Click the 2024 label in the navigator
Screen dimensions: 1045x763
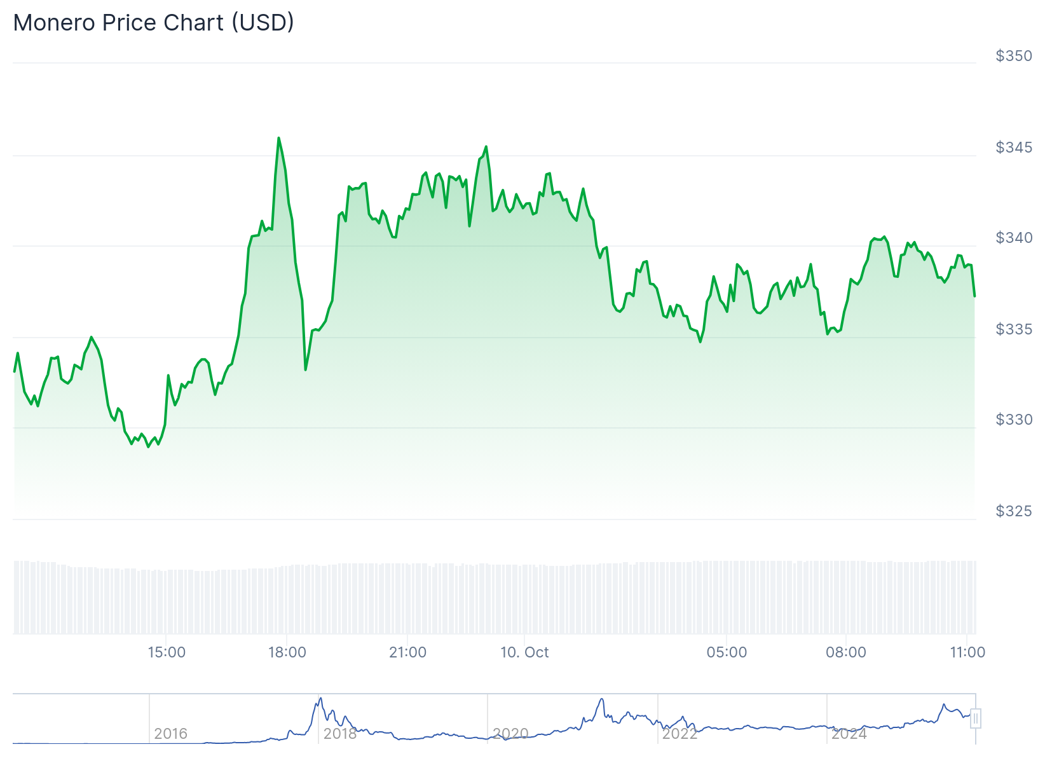[x=849, y=734]
